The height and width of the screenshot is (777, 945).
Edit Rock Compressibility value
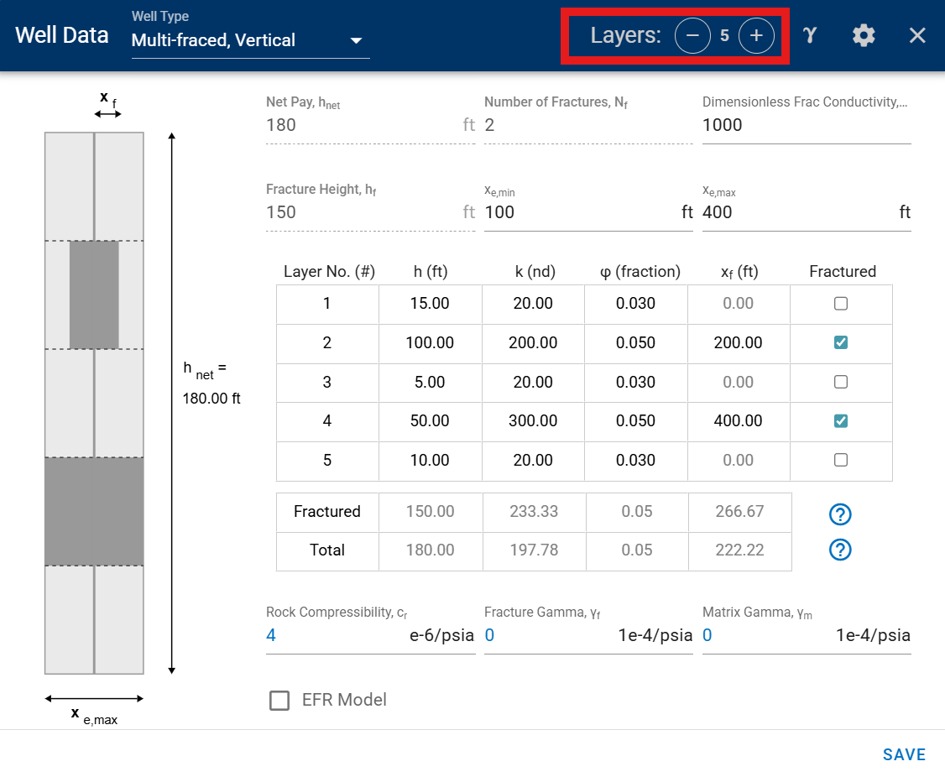[x=336, y=635]
